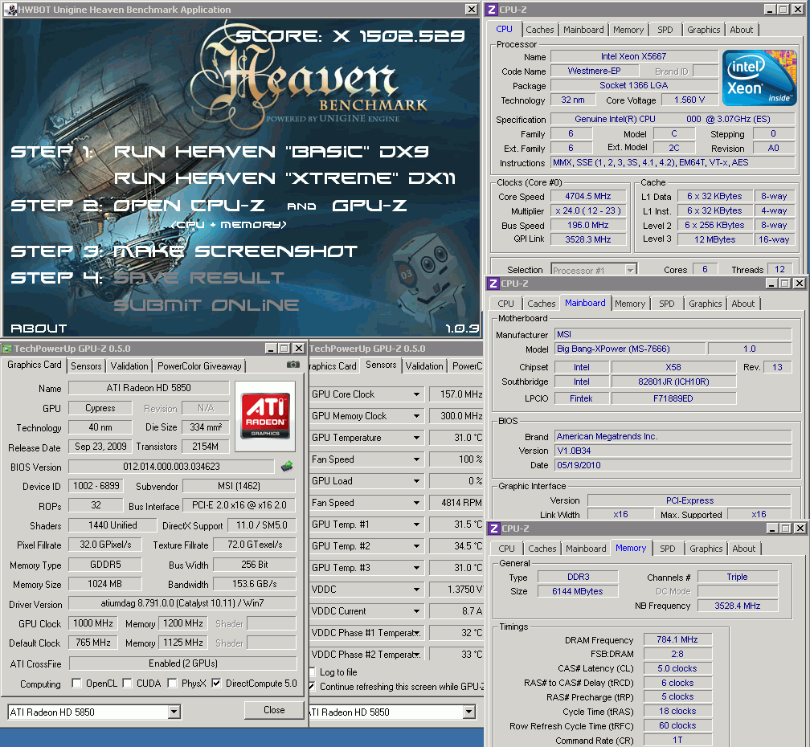
Task: Click the GPU Name field ATI Radeon HD 5850
Action: (x=149, y=388)
